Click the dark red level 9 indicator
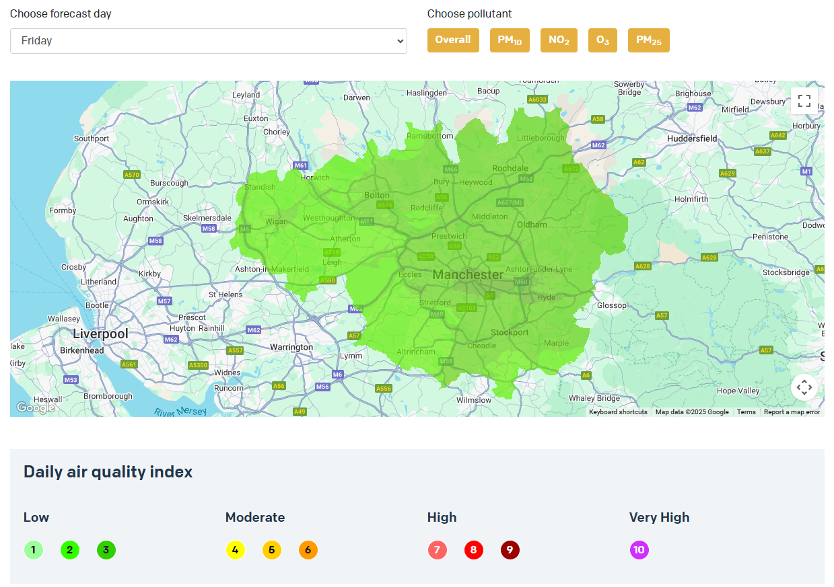This screenshot has width=834, height=587. point(510,550)
